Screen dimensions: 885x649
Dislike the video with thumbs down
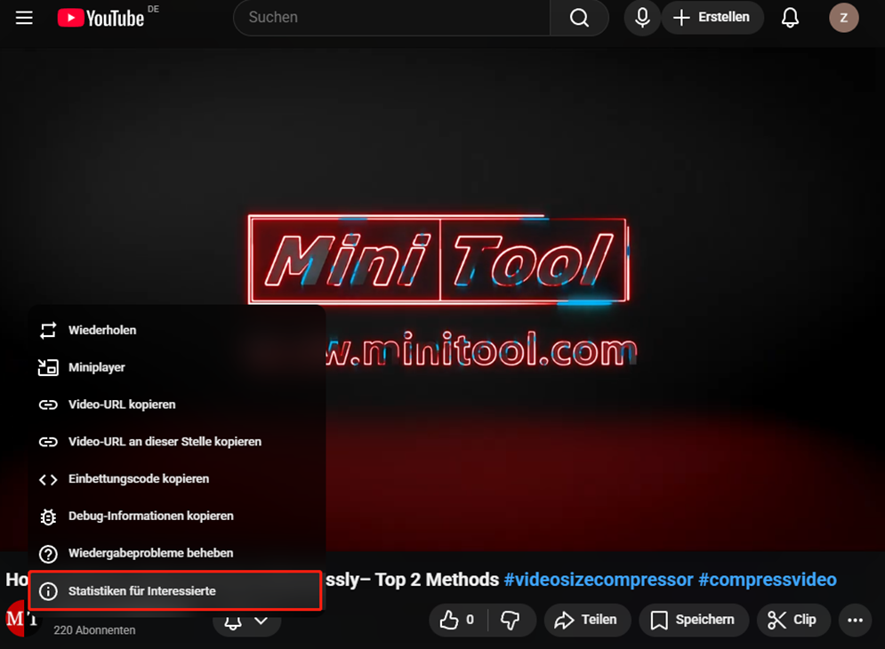click(511, 620)
